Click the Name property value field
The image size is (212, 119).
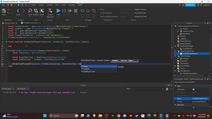[201, 99]
